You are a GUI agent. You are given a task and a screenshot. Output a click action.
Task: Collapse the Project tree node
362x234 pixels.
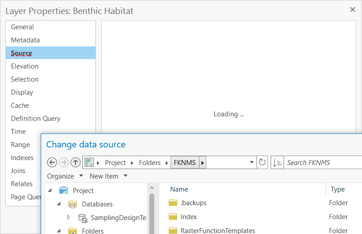pyautogui.click(x=49, y=190)
